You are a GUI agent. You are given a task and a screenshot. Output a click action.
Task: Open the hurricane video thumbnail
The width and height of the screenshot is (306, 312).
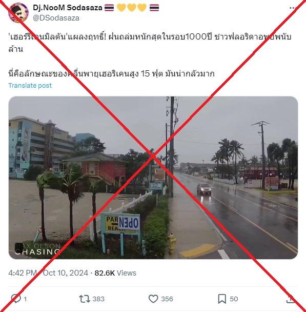[x=153, y=178]
